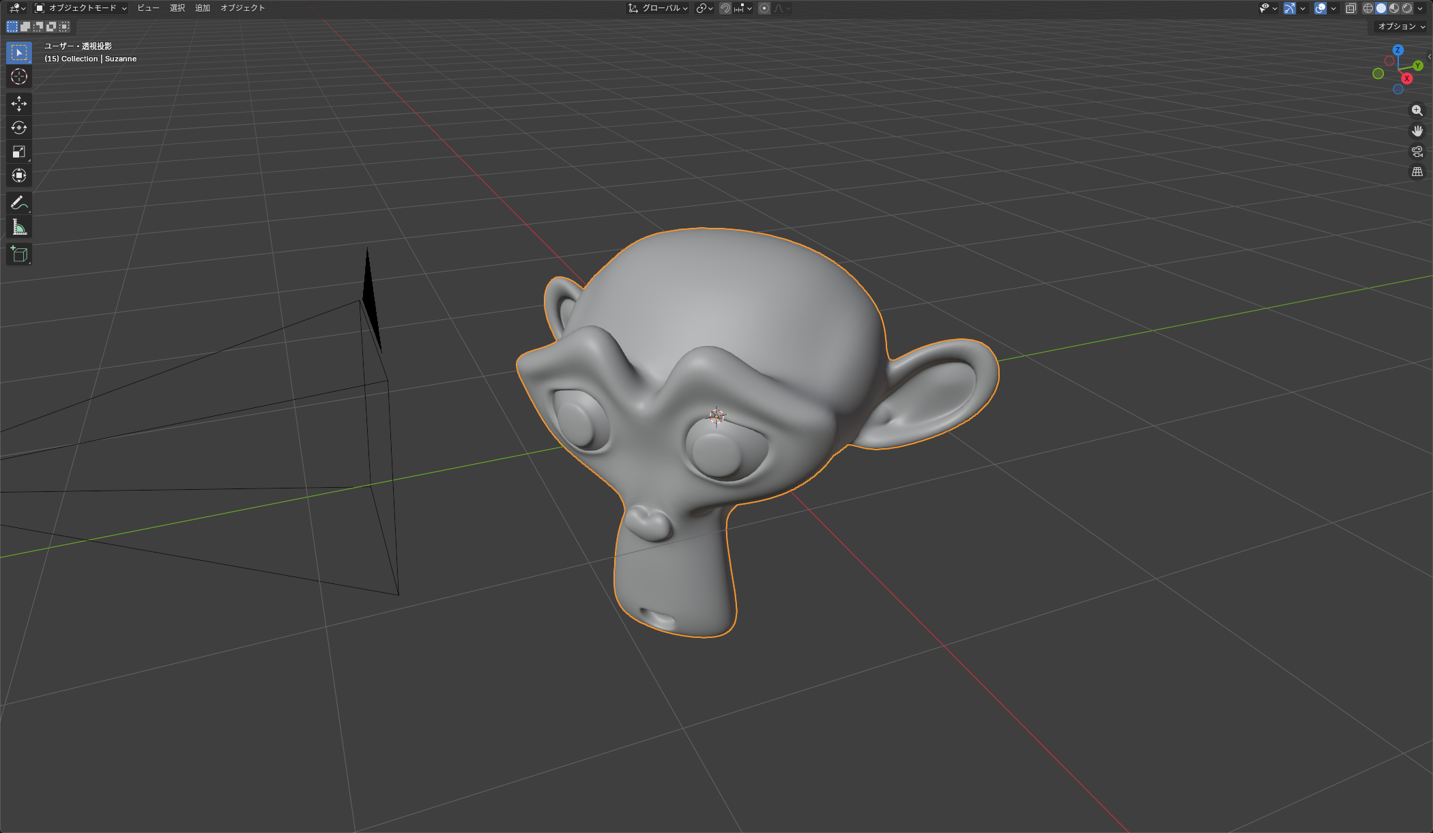Click the Y axis on navigation gizmo
1433x833 pixels.
click(1418, 65)
